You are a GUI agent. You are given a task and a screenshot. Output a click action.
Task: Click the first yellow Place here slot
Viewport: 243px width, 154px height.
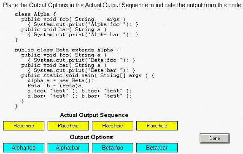click(x=24, y=126)
